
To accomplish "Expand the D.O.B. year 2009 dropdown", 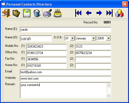I will coord(108,38).
